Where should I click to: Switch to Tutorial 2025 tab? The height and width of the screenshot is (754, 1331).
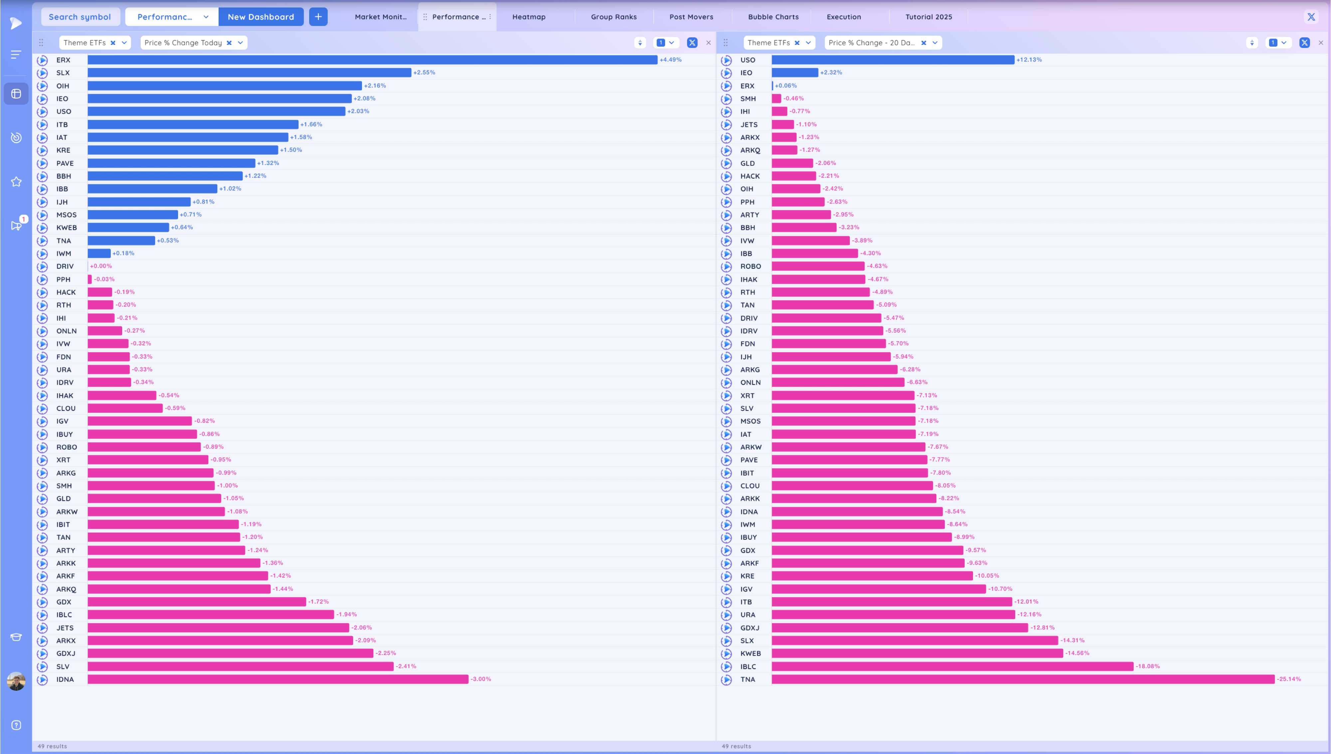coord(928,17)
